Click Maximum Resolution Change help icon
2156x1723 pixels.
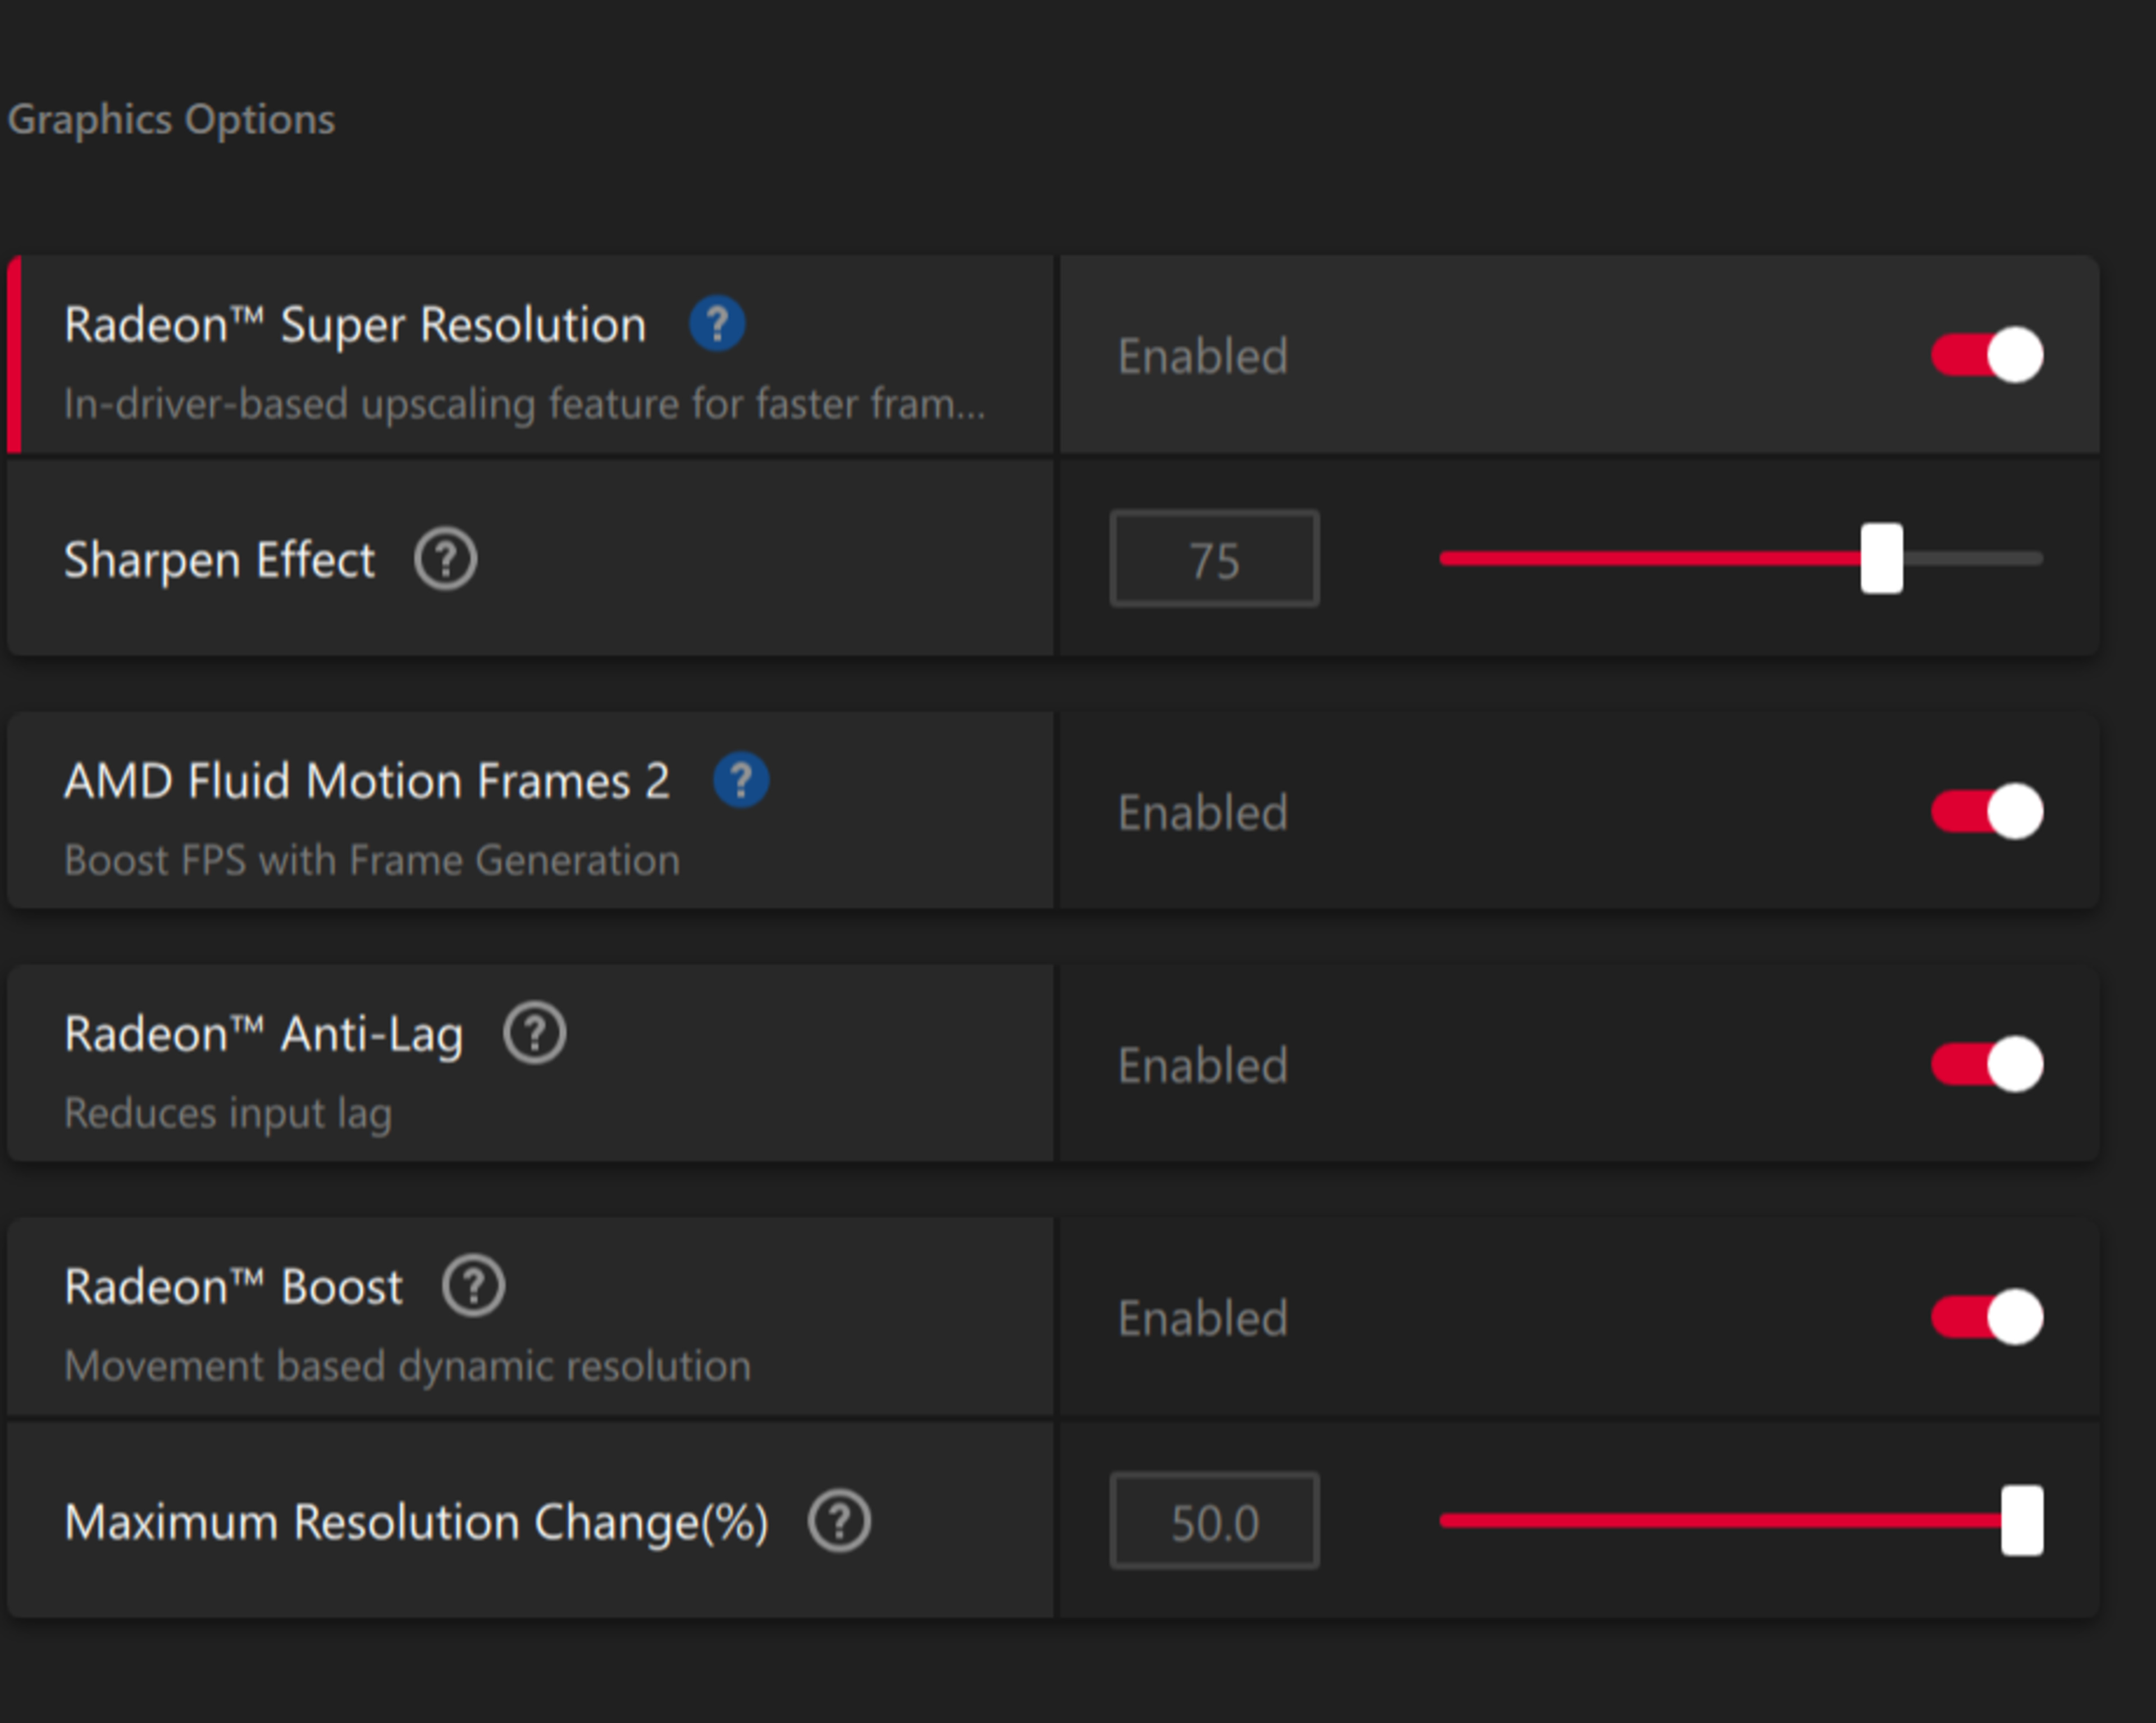pyautogui.click(x=839, y=1521)
